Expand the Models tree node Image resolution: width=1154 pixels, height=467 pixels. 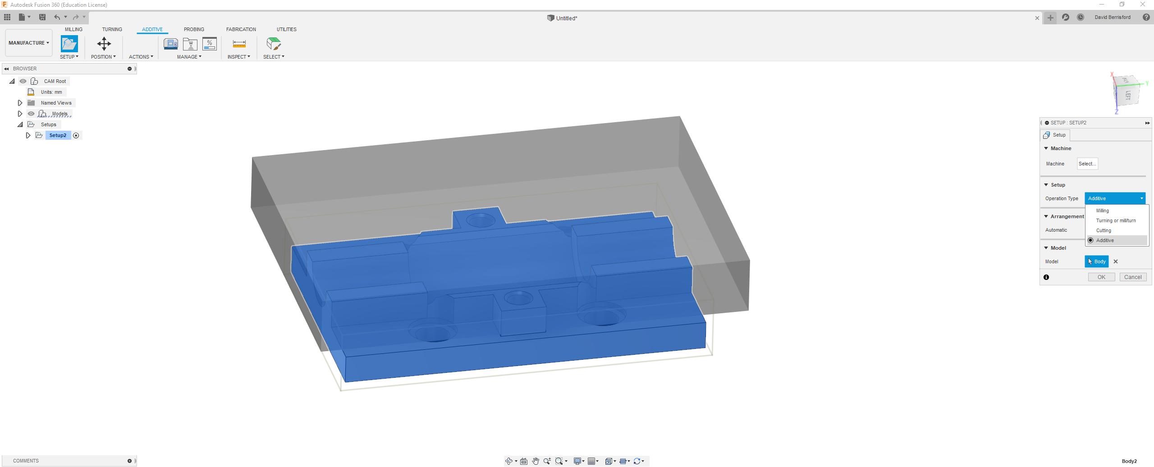[x=20, y=114]
